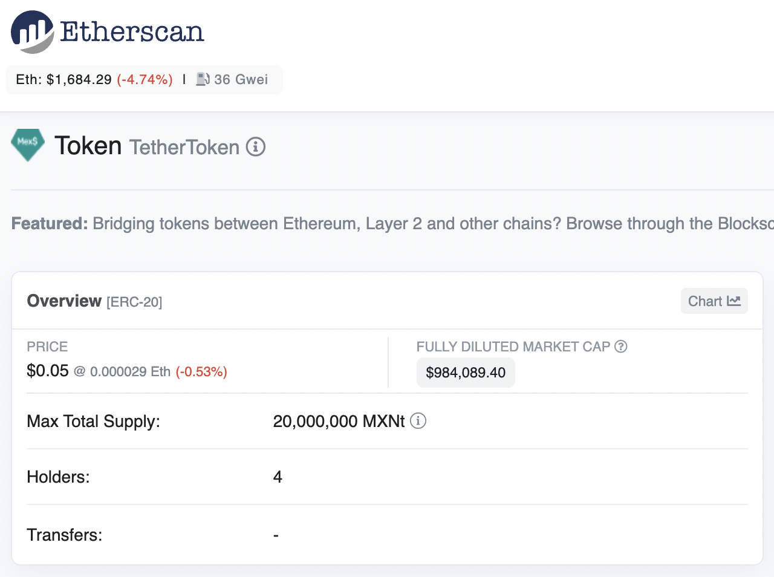Screen dimensions: 774x577
Task: Click the Etherscan wordmark text
Action: pos(132,31)
